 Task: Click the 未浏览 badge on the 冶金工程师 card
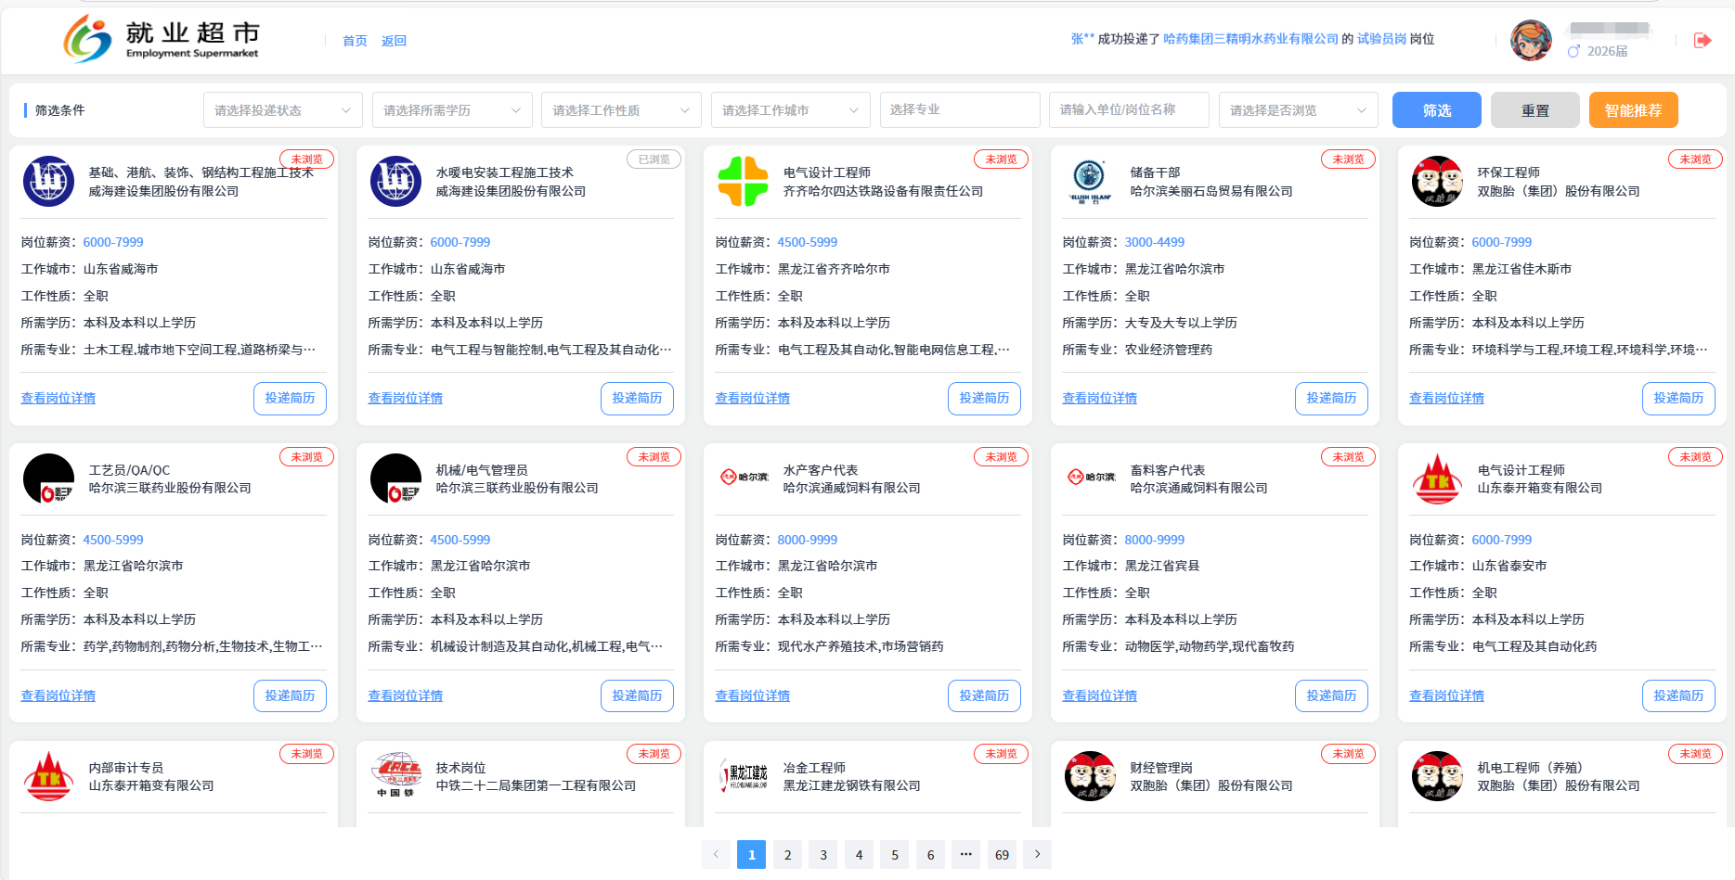pos(1001,754)
